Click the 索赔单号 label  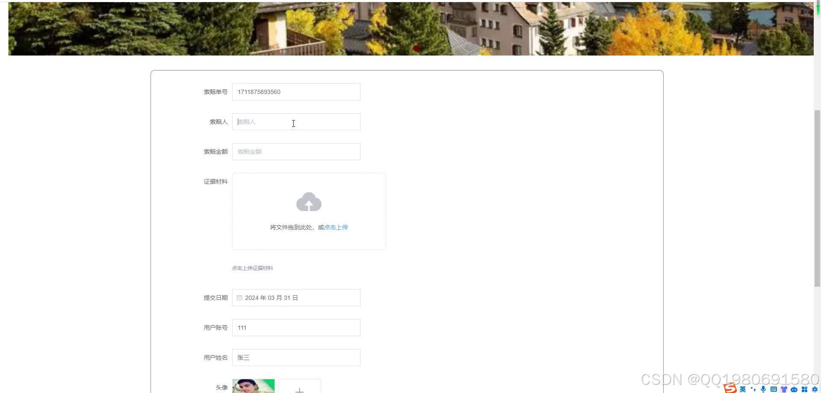click(x=216, y=92)
